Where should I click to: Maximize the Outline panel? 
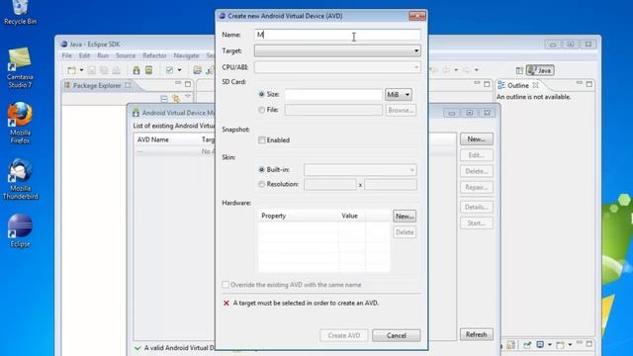589,84
